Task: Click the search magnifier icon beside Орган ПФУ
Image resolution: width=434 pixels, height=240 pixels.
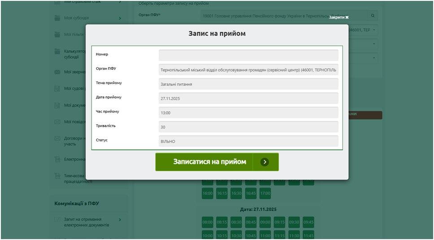Action: pyautogui.click(x=373, y=16)
